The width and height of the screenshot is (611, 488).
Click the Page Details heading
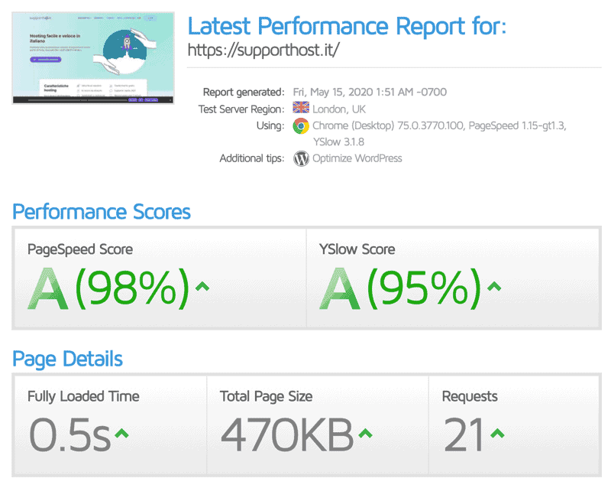[67, 359]
